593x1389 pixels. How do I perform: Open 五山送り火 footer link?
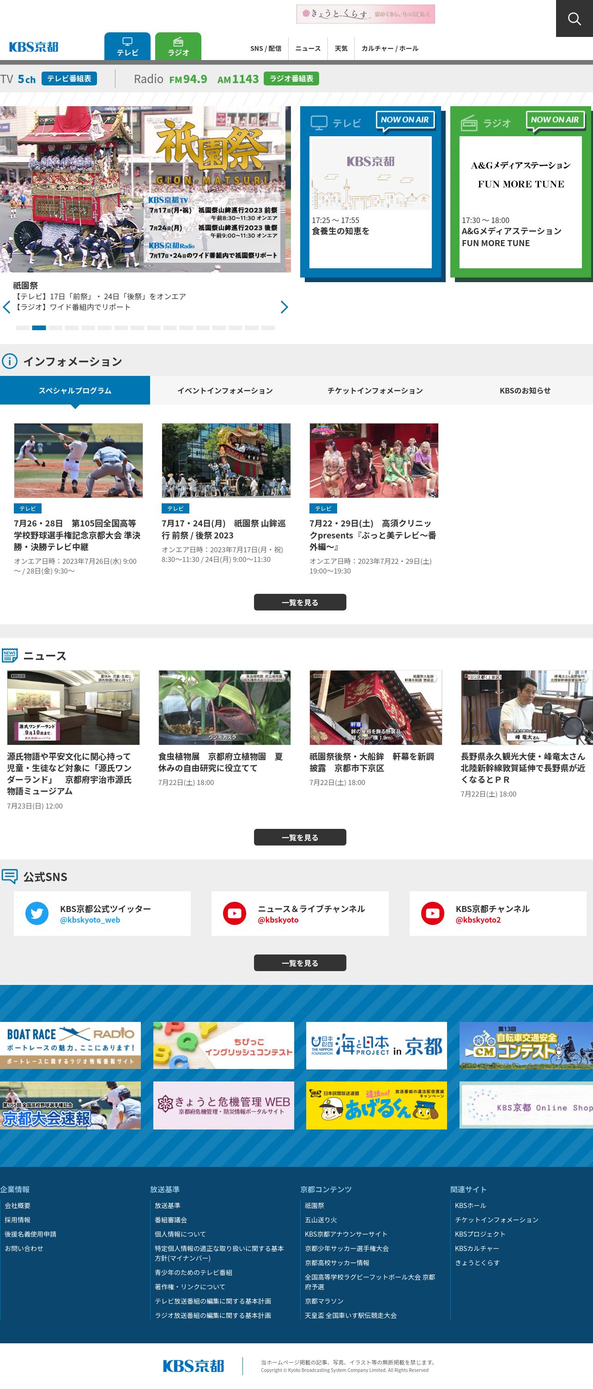tap(321, 1220)
